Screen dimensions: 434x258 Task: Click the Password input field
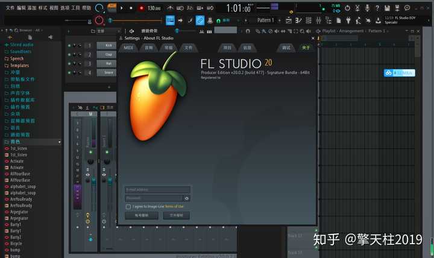pyautogui.click(x=154, y=198)
